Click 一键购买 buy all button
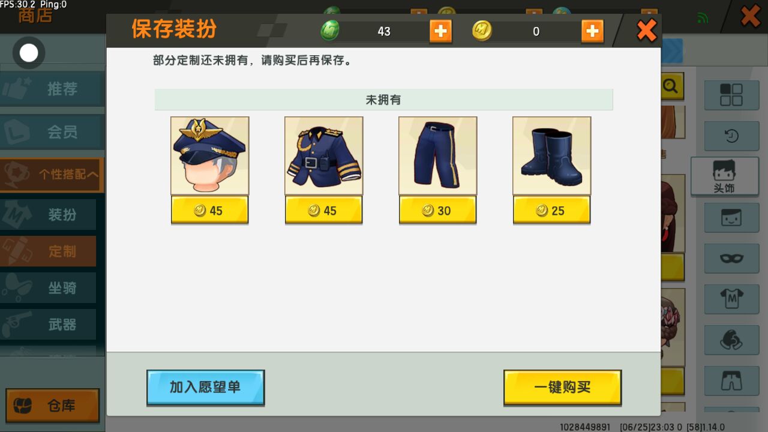Screen dimensions: 768x432 coord(562,388)
